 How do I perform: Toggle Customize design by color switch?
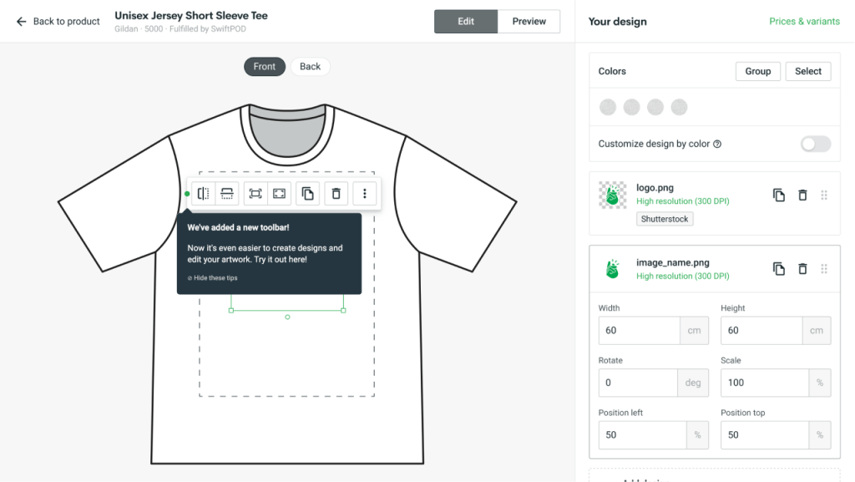(816, 144)
